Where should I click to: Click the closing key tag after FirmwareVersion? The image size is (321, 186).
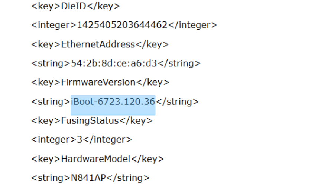[x=153, y=82]
